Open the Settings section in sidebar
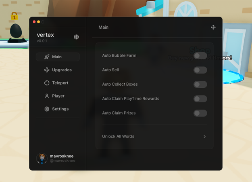Image resolution: width=252 pixels, height=182 pixels. pos(60,109)
